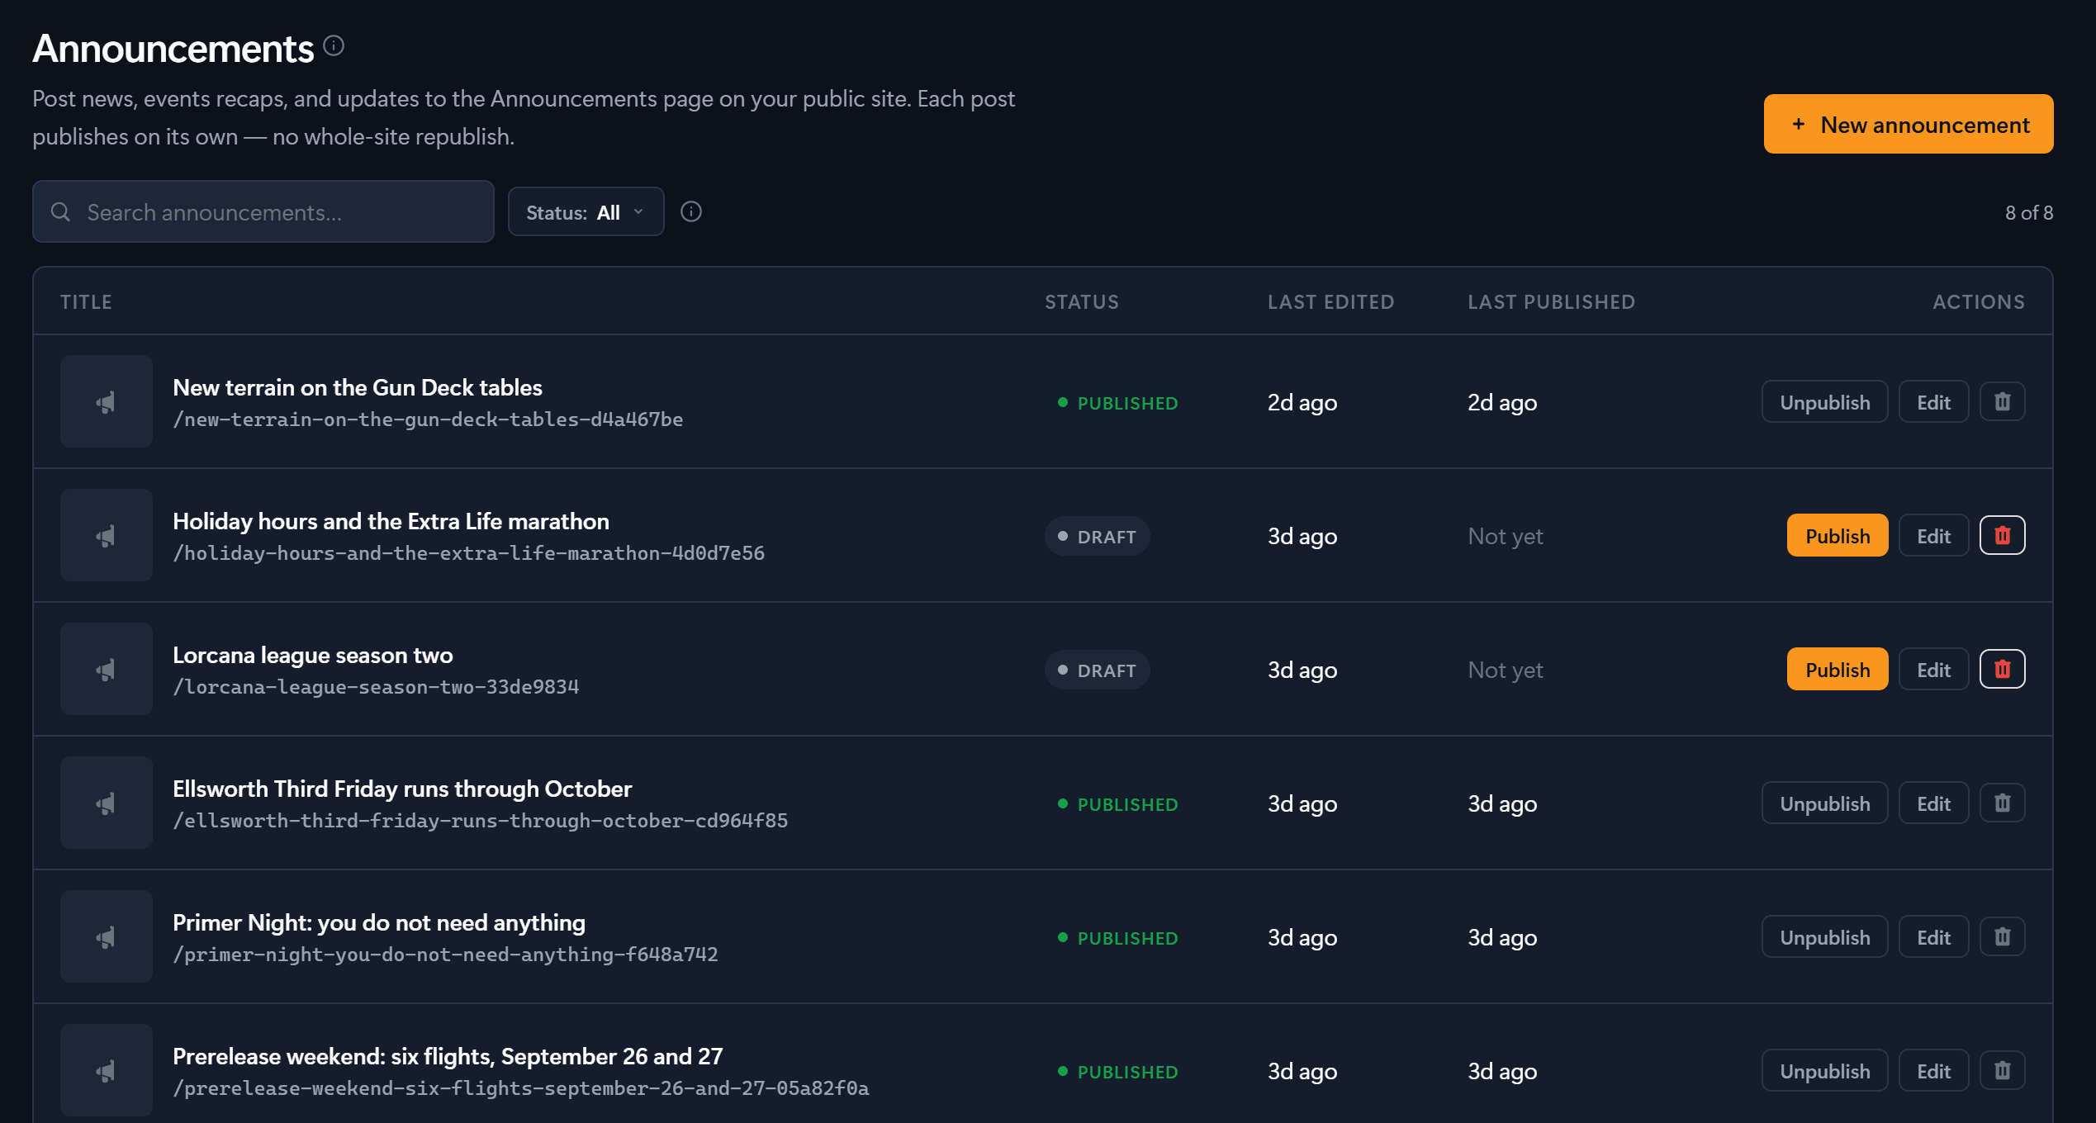This screenshot has width=2096, height=1123.
Task: Click PUBLISHED status on Ellsworth row
Action: point(1118,804)
